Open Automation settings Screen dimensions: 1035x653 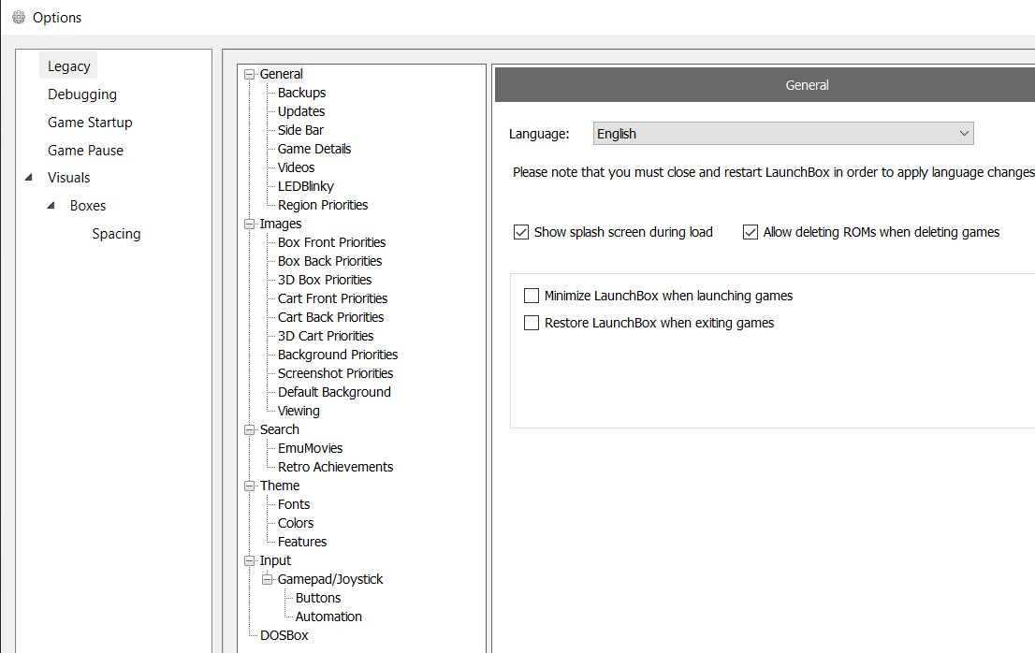click(x=328, y=617)
